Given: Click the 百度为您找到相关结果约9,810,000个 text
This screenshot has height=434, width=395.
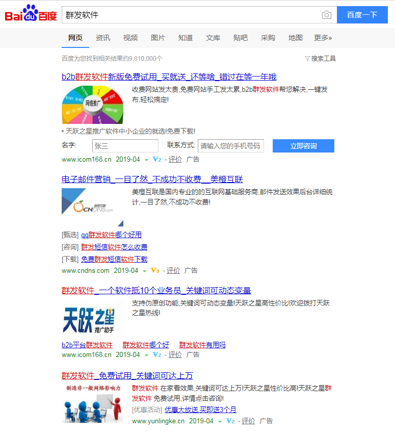Looking at the screenshot, I should [x=112, y=59].
